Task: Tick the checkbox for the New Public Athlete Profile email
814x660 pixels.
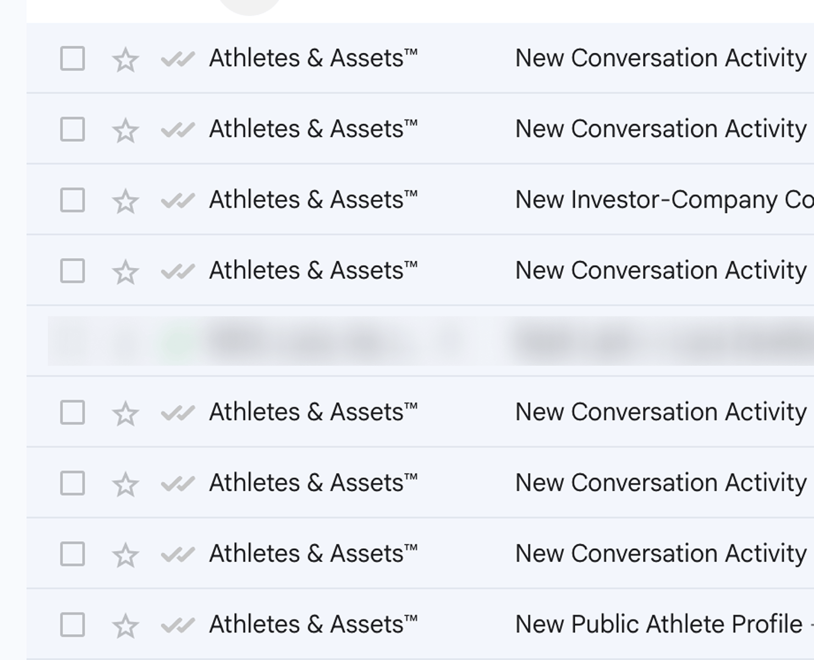Action: pos(72,625)
